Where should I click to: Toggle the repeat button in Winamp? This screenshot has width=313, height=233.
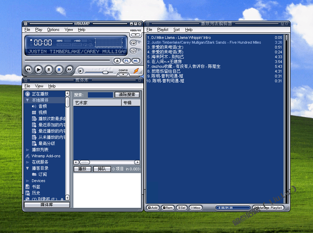(133, 43)
